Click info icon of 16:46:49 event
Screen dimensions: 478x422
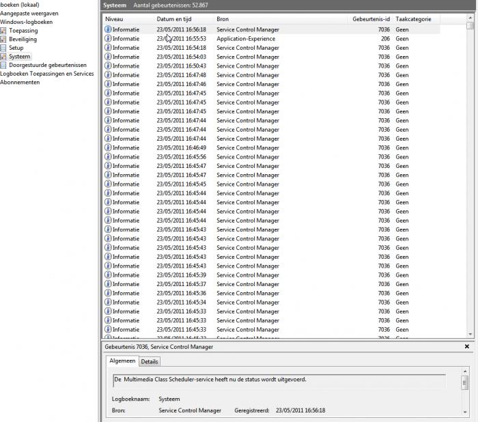108,147
